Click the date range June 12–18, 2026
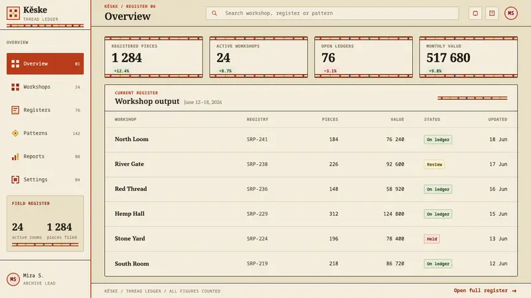The width and height of the screenshot is (531, 298). coord(203,102)
